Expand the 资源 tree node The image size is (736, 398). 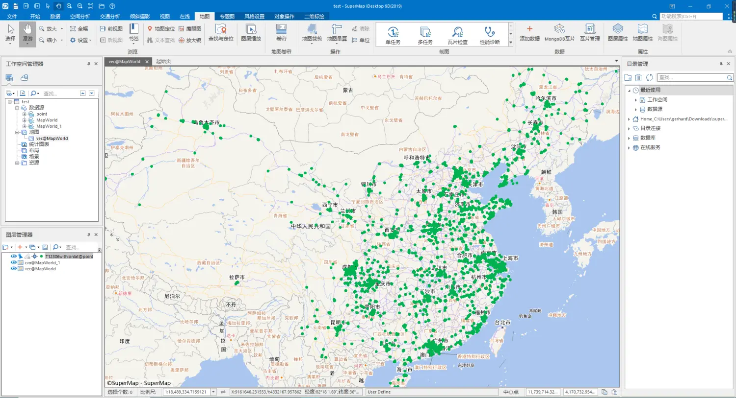(17, 163)
